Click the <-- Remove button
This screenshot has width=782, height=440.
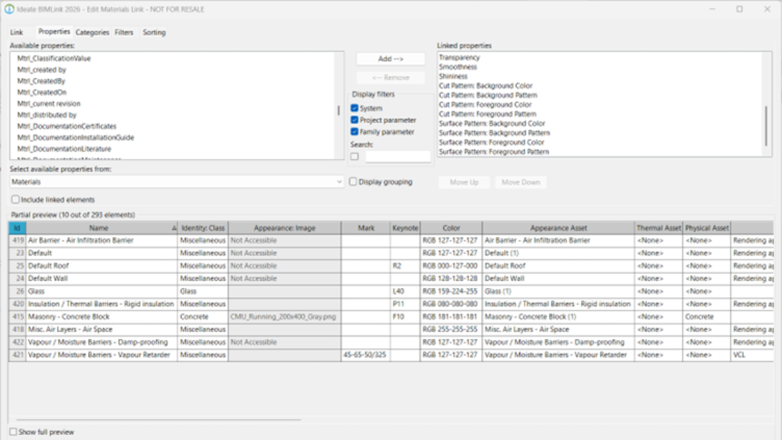tap(391, 77)
